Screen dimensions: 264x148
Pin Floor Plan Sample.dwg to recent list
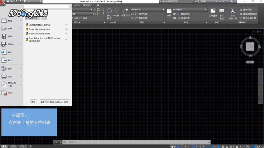pyautogui.click(x=66, y=34)
